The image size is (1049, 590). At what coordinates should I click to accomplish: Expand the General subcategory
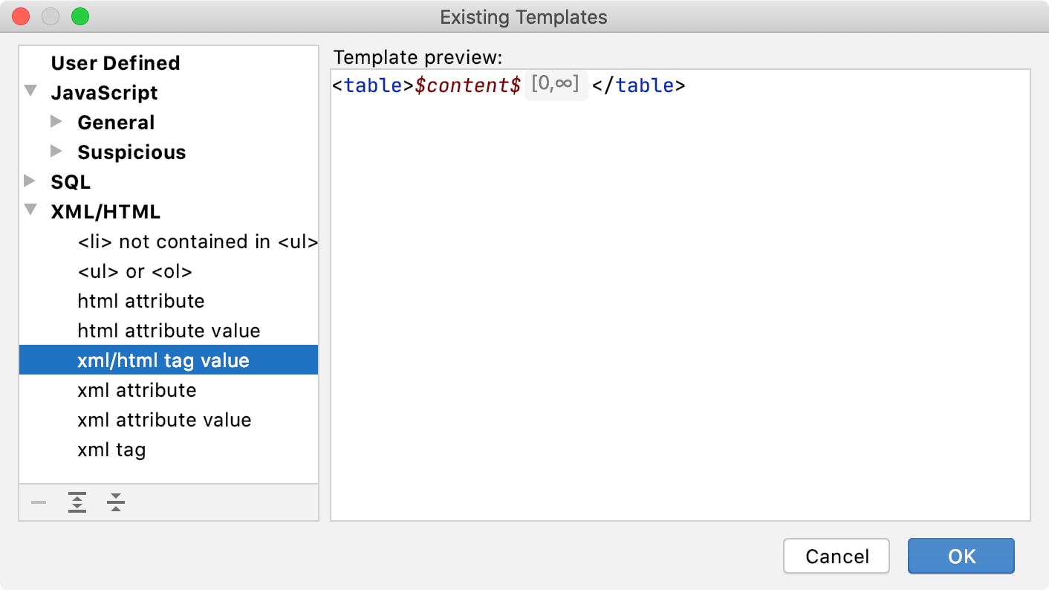tap(56, 122)
